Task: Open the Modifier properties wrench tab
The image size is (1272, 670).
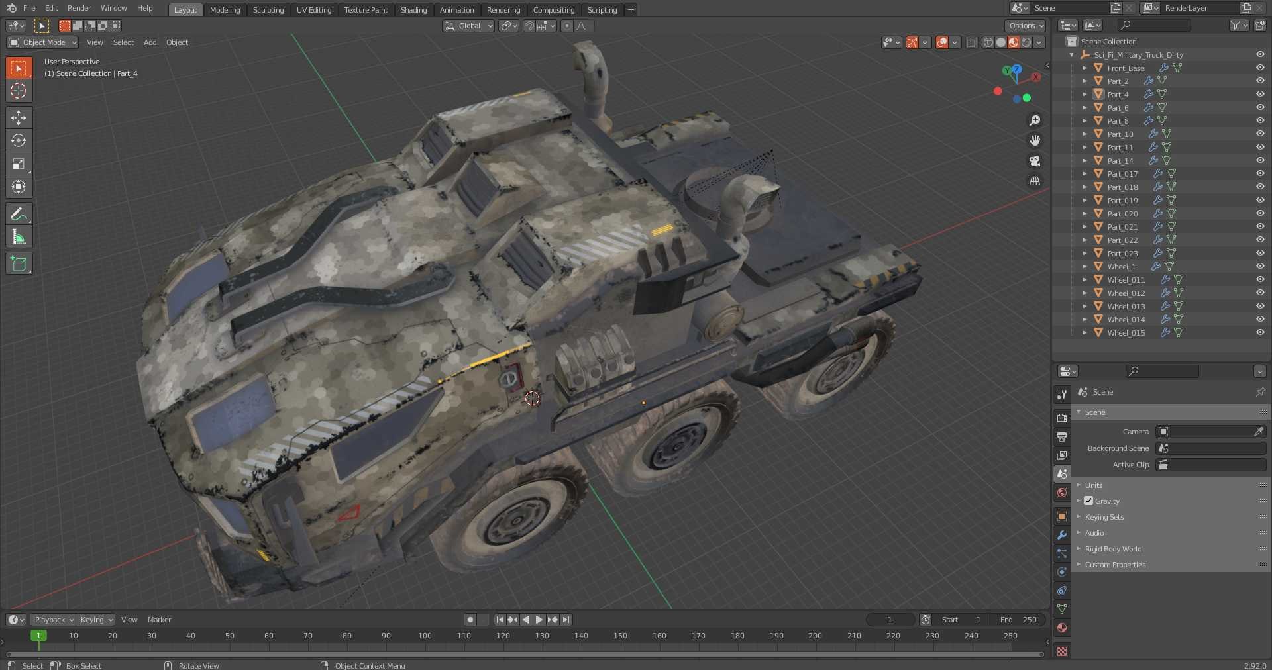Action: point(1062,535)
